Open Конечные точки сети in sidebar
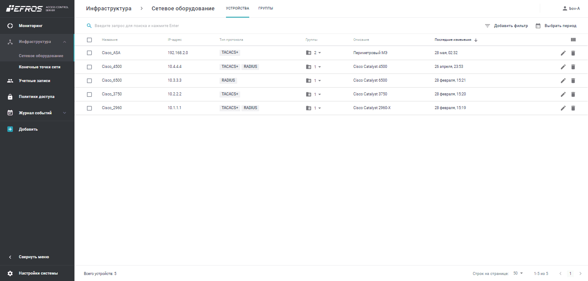The height and width of the screenshot is (281, 588). click(40, 67)
